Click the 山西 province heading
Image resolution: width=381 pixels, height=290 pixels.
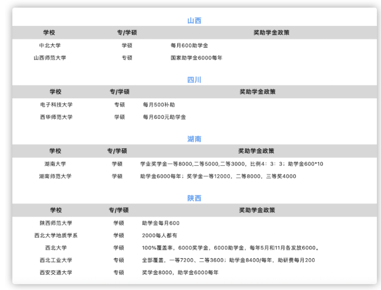pyautogui.click(x=194, y=21)
